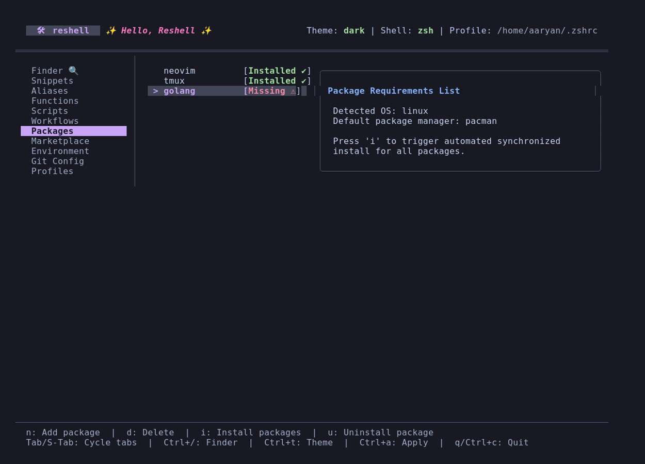This screenshot has height=464, width=645.
Task: Click the magnifying glass icon beside Finder
Action: [73, 71]
